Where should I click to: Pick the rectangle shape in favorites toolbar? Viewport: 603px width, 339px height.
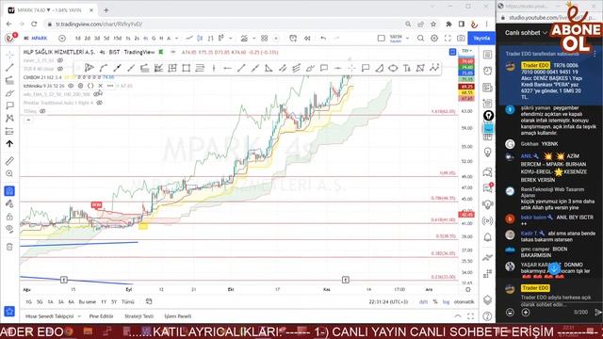[187, 68]
